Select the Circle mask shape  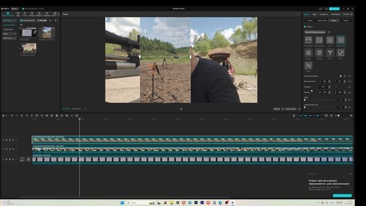tap(330, 40)
